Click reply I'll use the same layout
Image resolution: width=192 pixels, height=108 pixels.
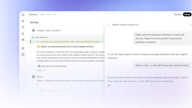click(147, 56)
